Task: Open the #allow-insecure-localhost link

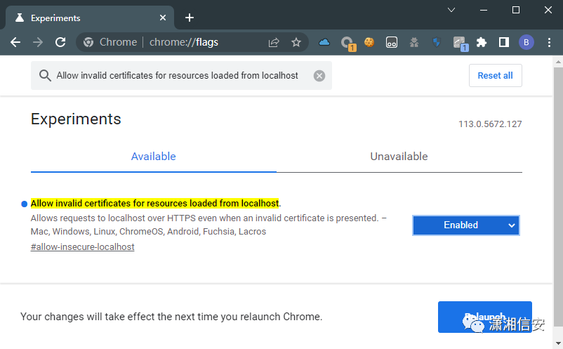Action: [x=82, y=247]
